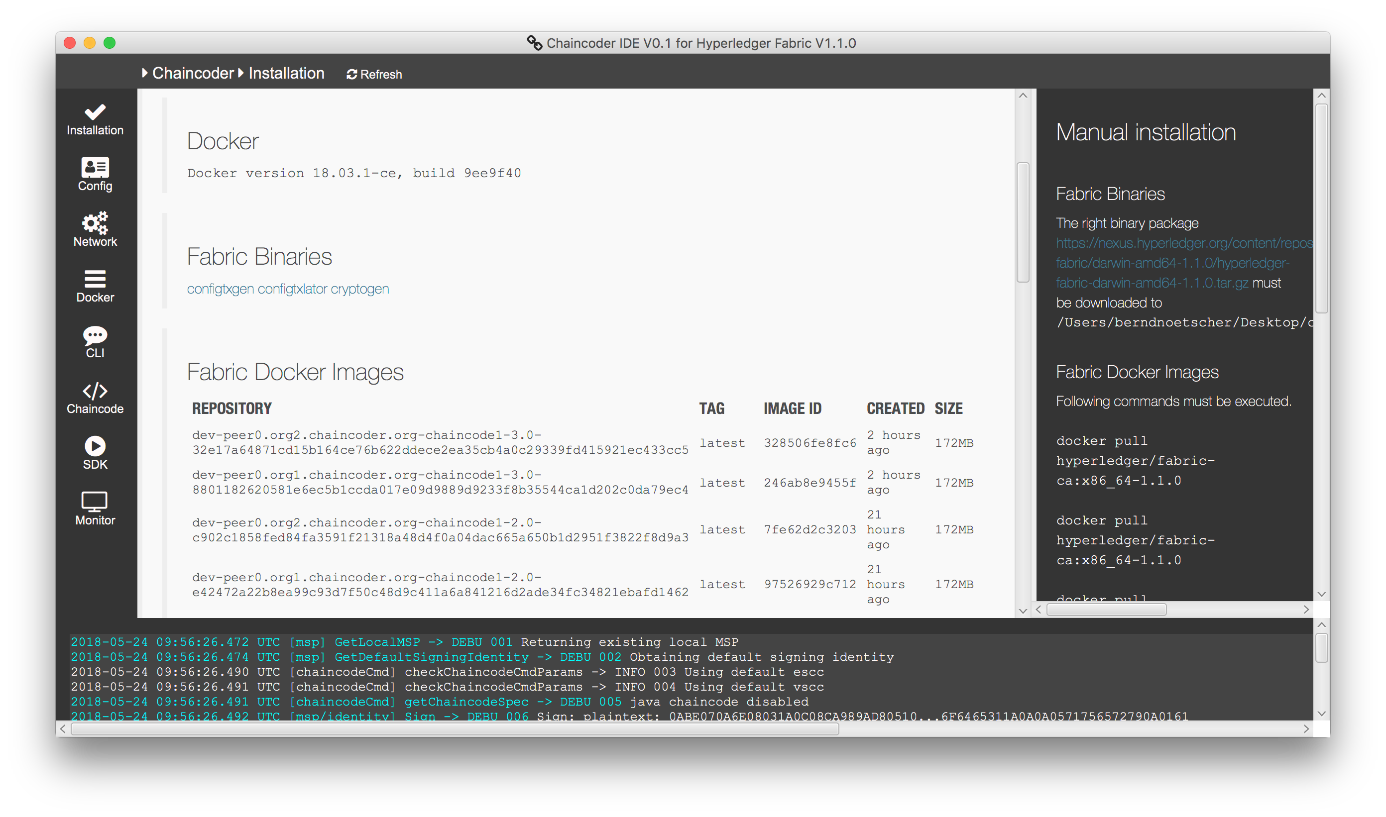Open the CLI chat bubble icon
The width and height of the screenshot is (1386, 817).
(95, 341)
